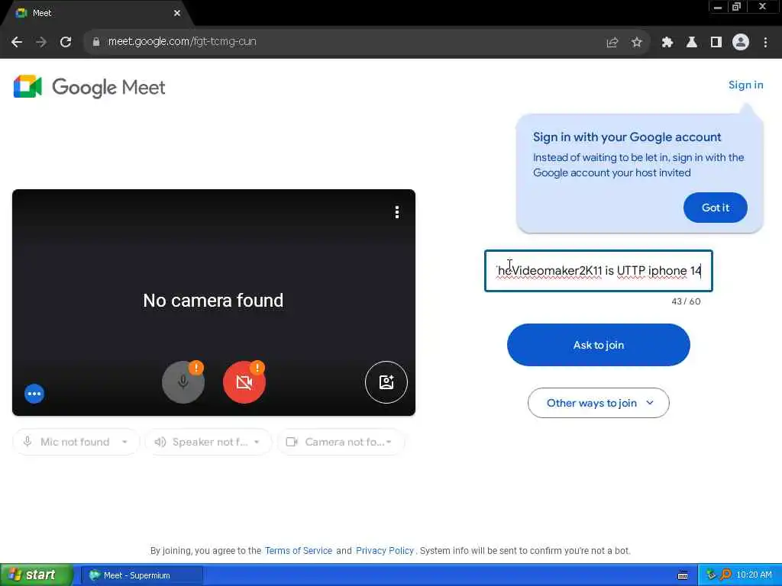Click the camera warning badge
Viewport: 782px width, 586px height.
(257, 368)
